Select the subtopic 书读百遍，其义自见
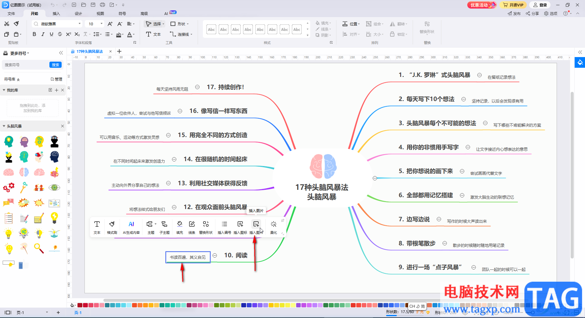 coord(188,257)
